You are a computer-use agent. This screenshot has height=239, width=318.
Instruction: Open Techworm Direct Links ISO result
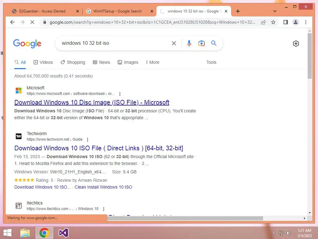[x=99, y=148]
